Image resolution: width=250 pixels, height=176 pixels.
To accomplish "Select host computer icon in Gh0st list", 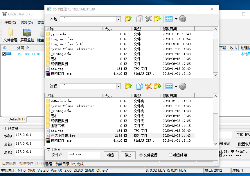I will [x=8, y=54].
